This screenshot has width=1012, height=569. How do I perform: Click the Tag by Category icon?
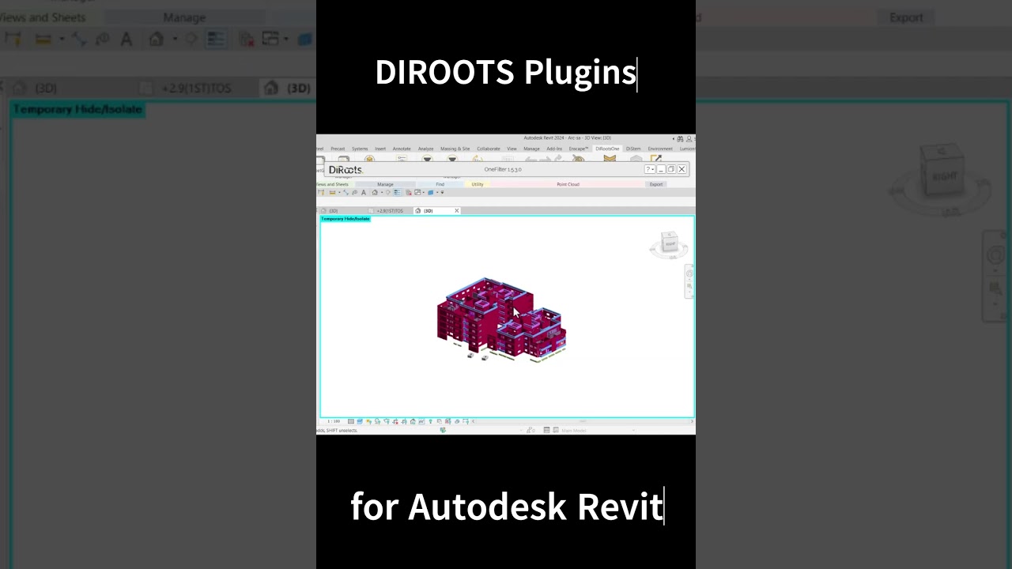(354, 193)
